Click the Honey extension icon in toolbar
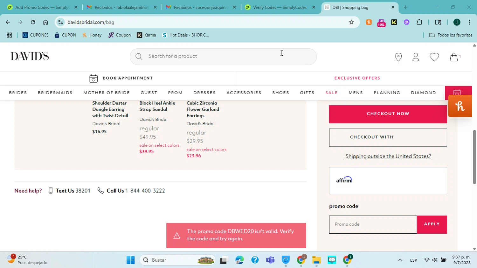The height and width of the screenshot is (268, 477). pos(369,22)
